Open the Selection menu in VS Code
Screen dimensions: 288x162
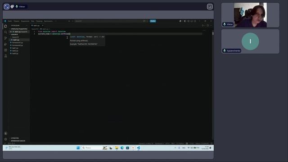tap(25, 21)
